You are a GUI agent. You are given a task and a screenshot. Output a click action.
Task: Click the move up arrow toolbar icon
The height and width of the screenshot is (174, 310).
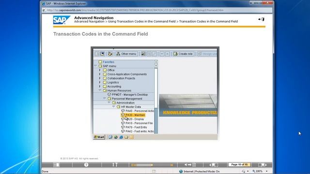point(168,54)
